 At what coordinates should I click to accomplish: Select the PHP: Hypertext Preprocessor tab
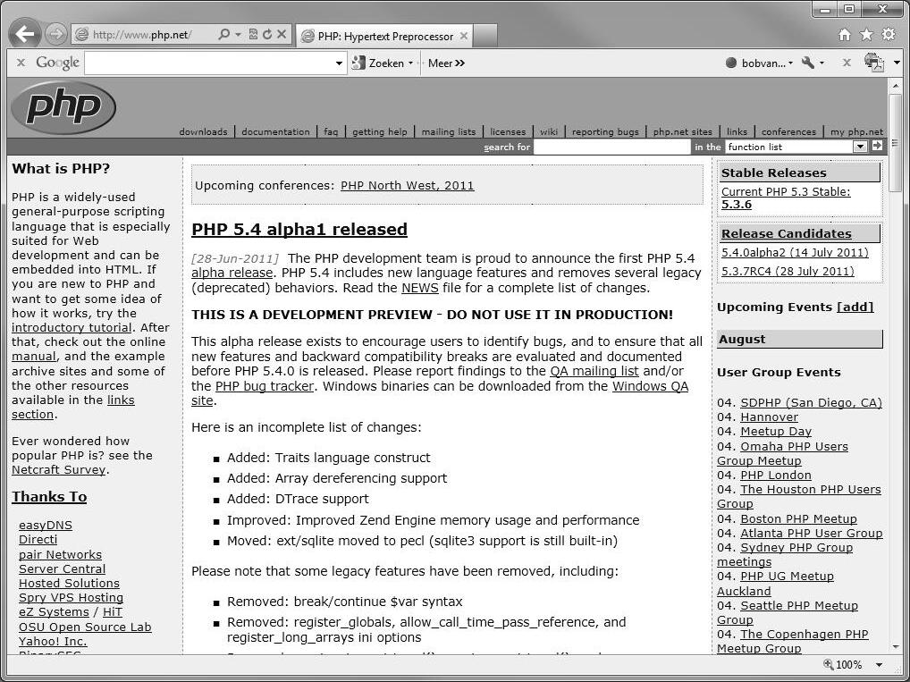pyautogui.click(x=384, y=36)
